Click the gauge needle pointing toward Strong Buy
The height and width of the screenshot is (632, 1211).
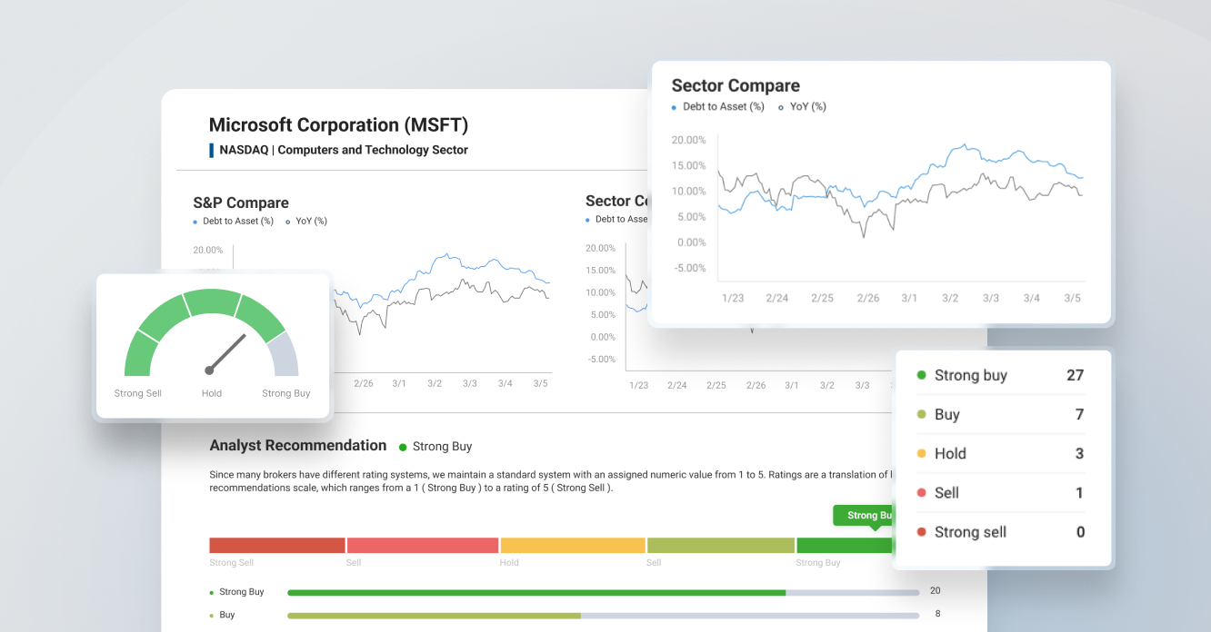click(x=227, y=354)
